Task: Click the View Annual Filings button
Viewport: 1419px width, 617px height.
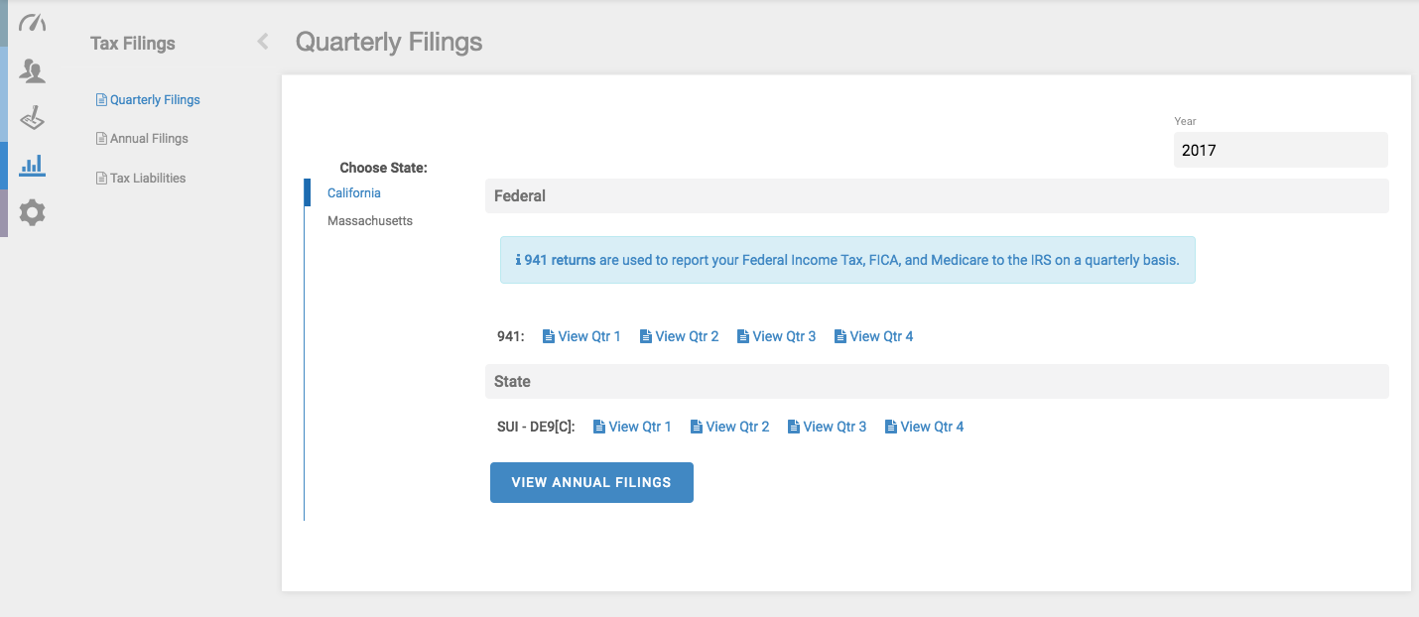Action: point(591,482)
